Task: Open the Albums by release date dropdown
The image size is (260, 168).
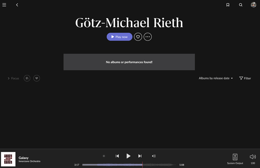Action: [216, 78]
